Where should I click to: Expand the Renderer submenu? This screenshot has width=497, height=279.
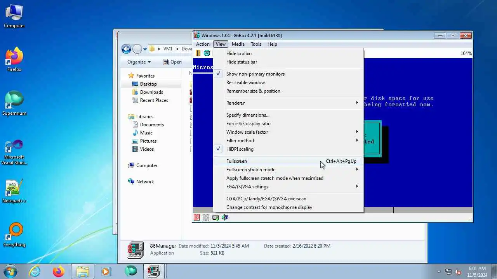[x=288, y=103]
